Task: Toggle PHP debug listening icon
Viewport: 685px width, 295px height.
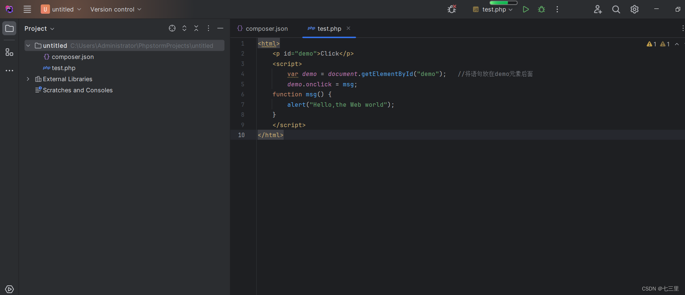Action: click(x=452, y=9)
